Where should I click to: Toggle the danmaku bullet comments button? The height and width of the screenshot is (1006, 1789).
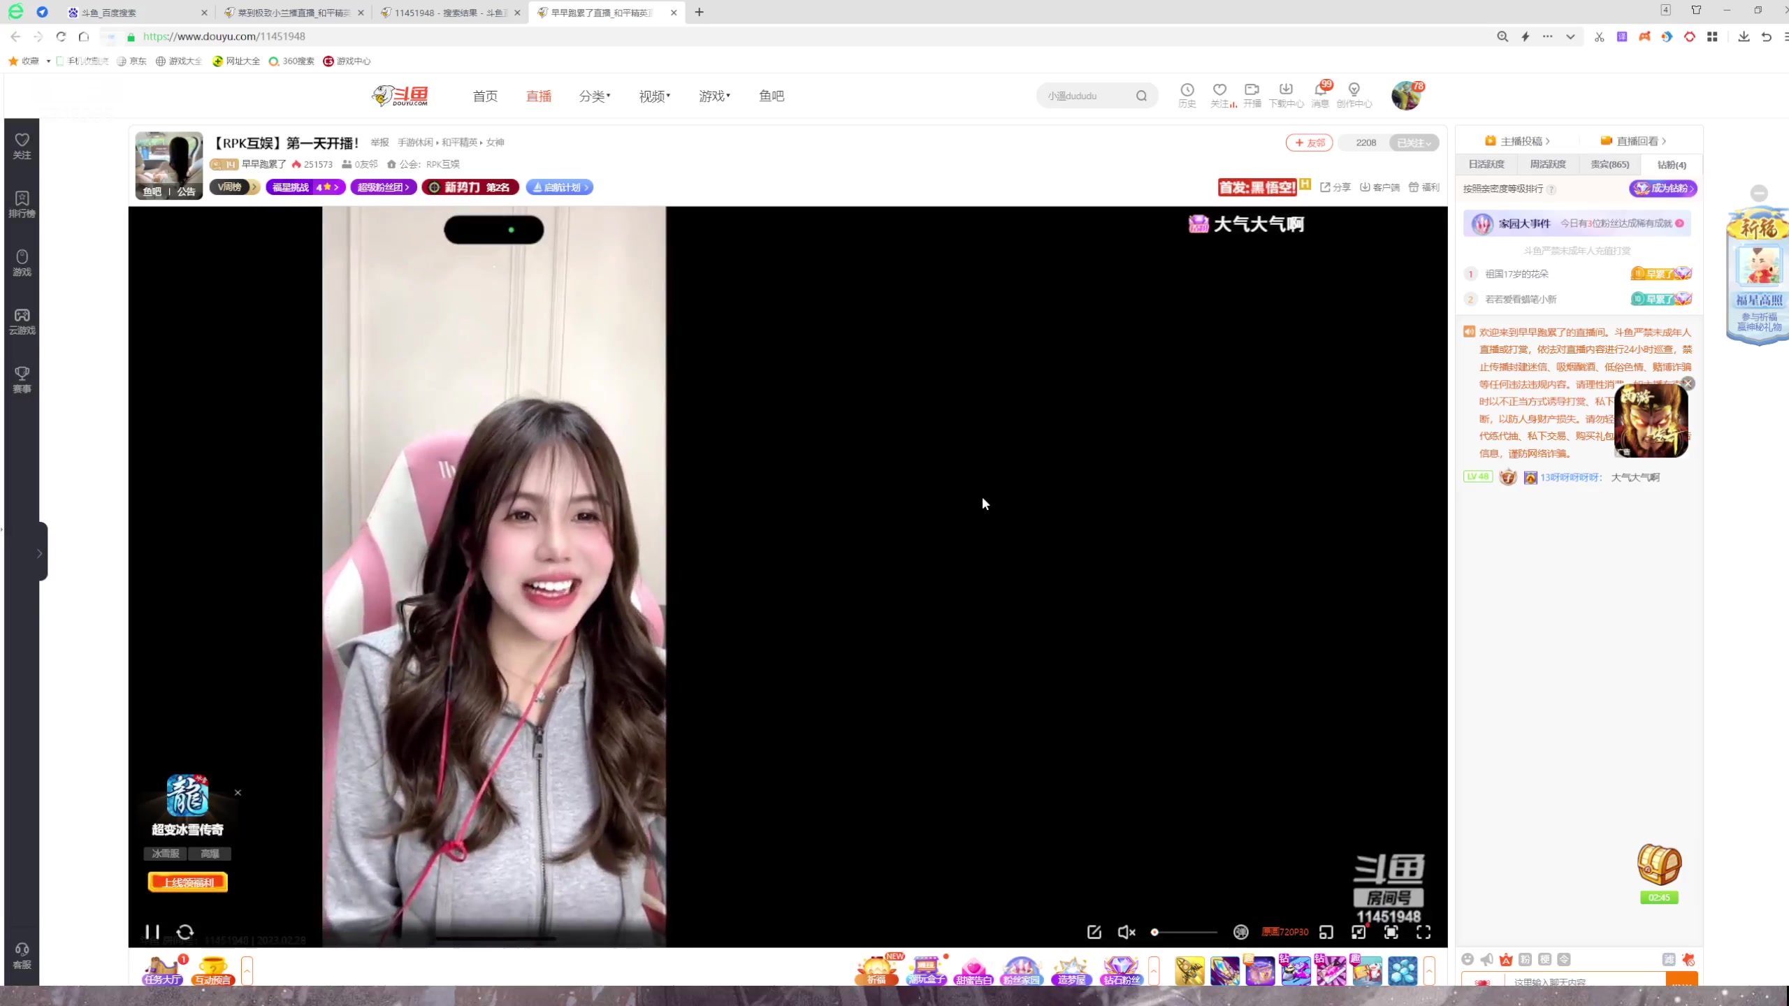[x=1240, y=932]
